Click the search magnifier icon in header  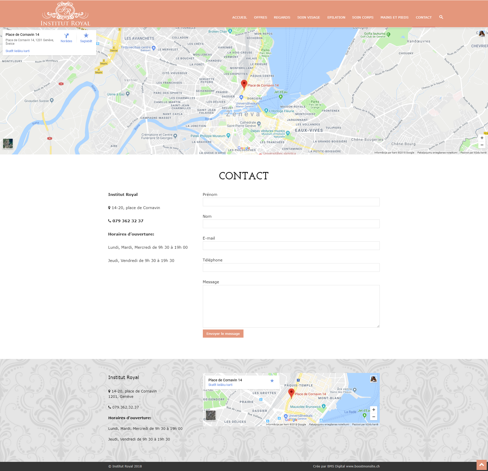click(x=441, y=17)
